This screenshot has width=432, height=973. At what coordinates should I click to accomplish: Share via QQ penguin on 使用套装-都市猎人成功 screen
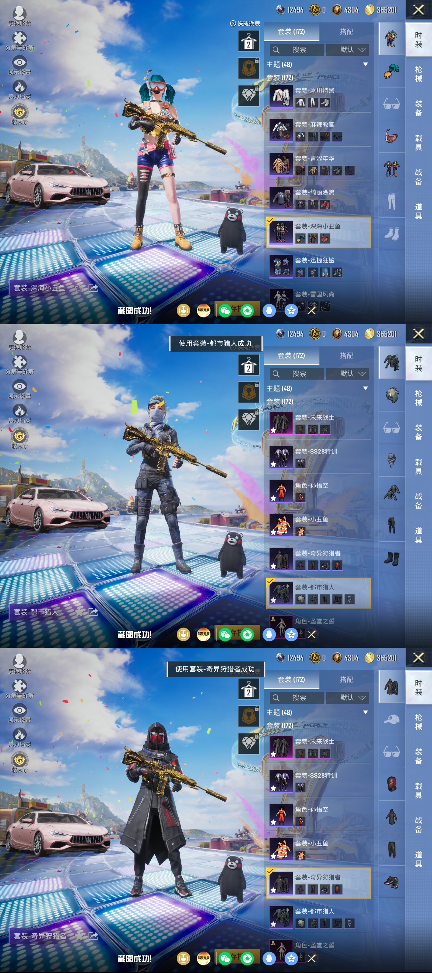[269, 634]
